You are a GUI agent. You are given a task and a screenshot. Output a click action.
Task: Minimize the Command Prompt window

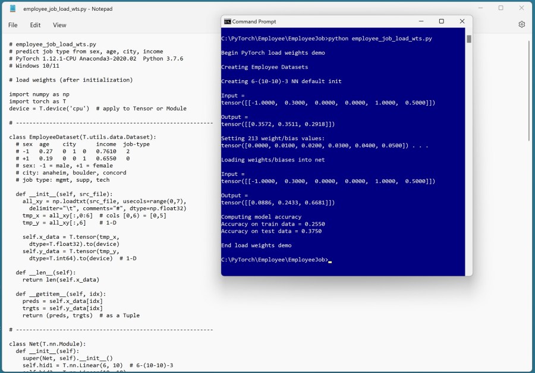(420, 21)
